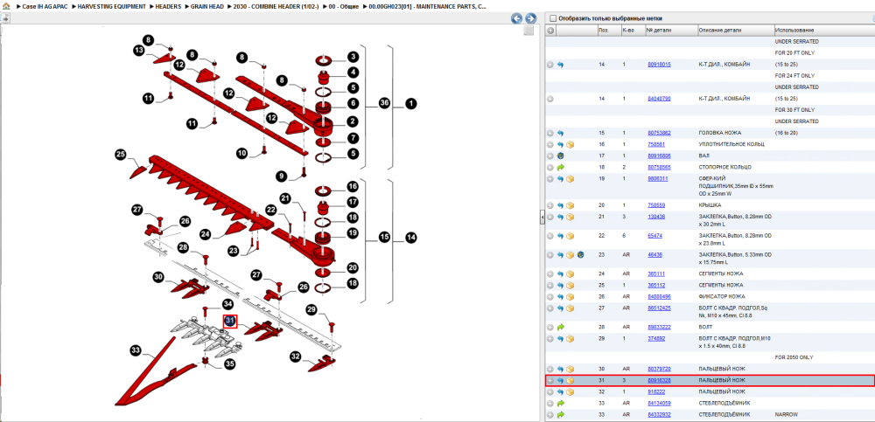The image size is (875, 422).
Task: Click the box icon in the 365111 row
Action: [x=570, y=273]
